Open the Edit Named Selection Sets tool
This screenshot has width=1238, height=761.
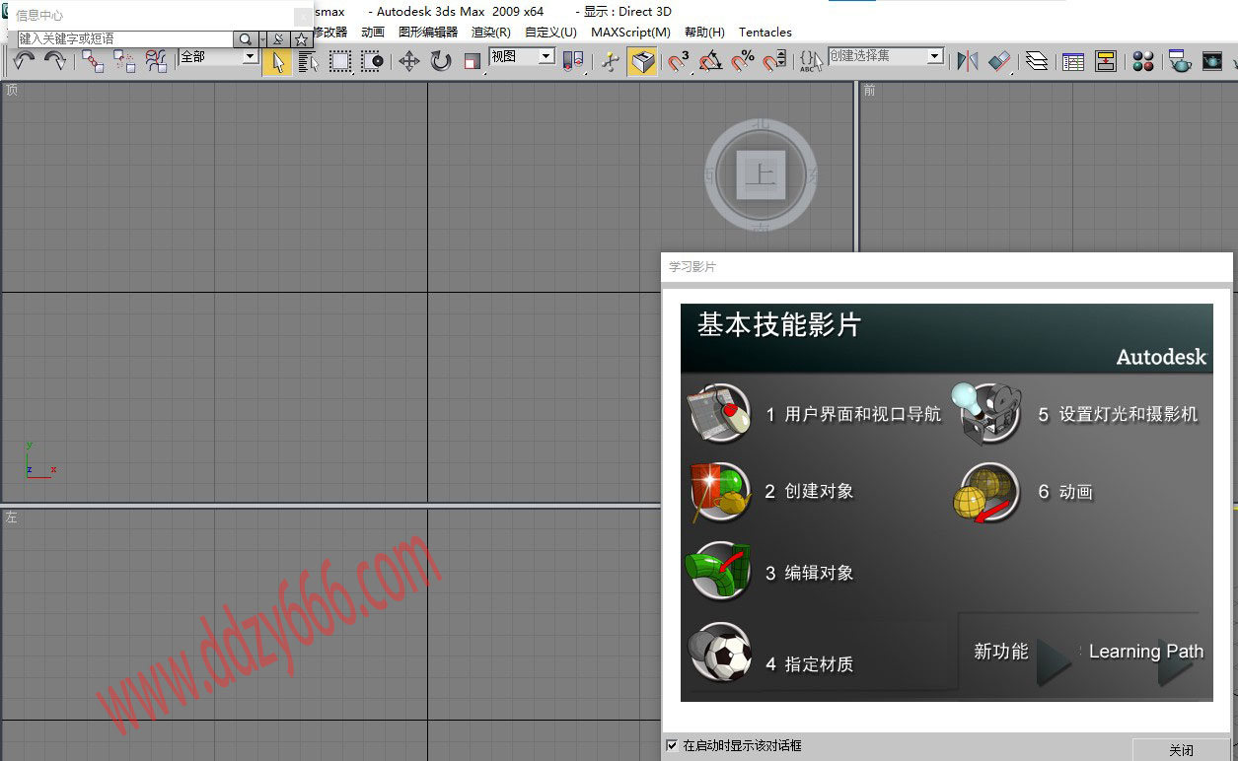[811, 61]
